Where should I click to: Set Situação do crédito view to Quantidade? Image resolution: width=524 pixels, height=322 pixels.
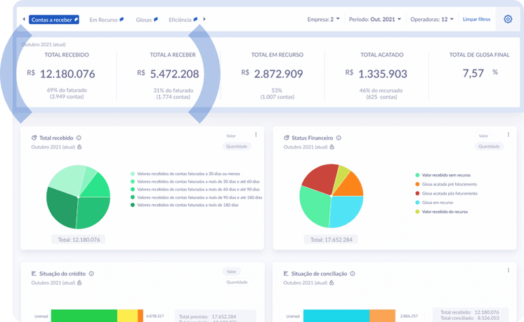click(x=236, y=281)
